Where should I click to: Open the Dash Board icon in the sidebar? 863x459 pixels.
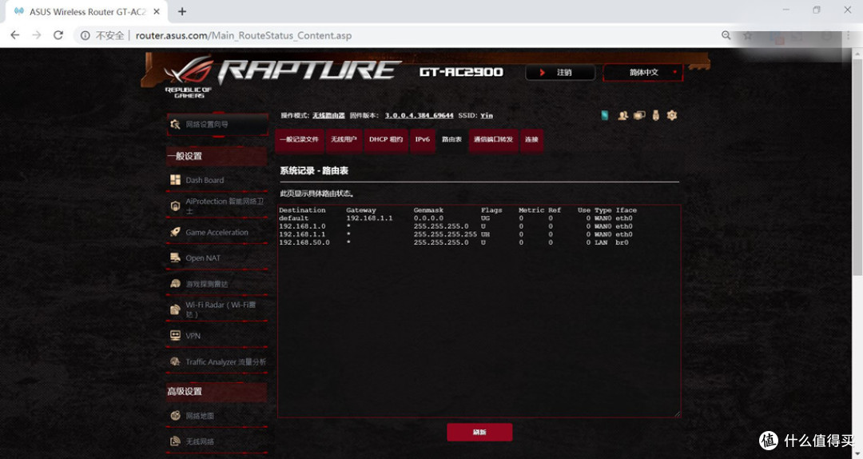[175, 180]
